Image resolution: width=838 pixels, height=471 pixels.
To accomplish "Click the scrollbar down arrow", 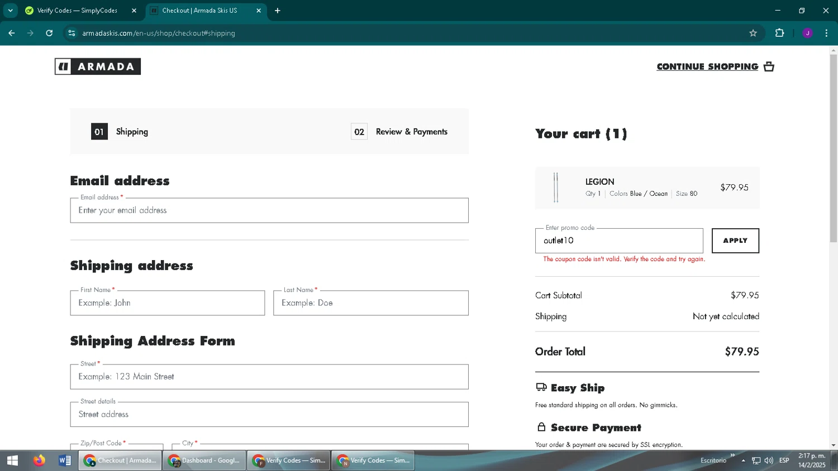I will point(834,445).
